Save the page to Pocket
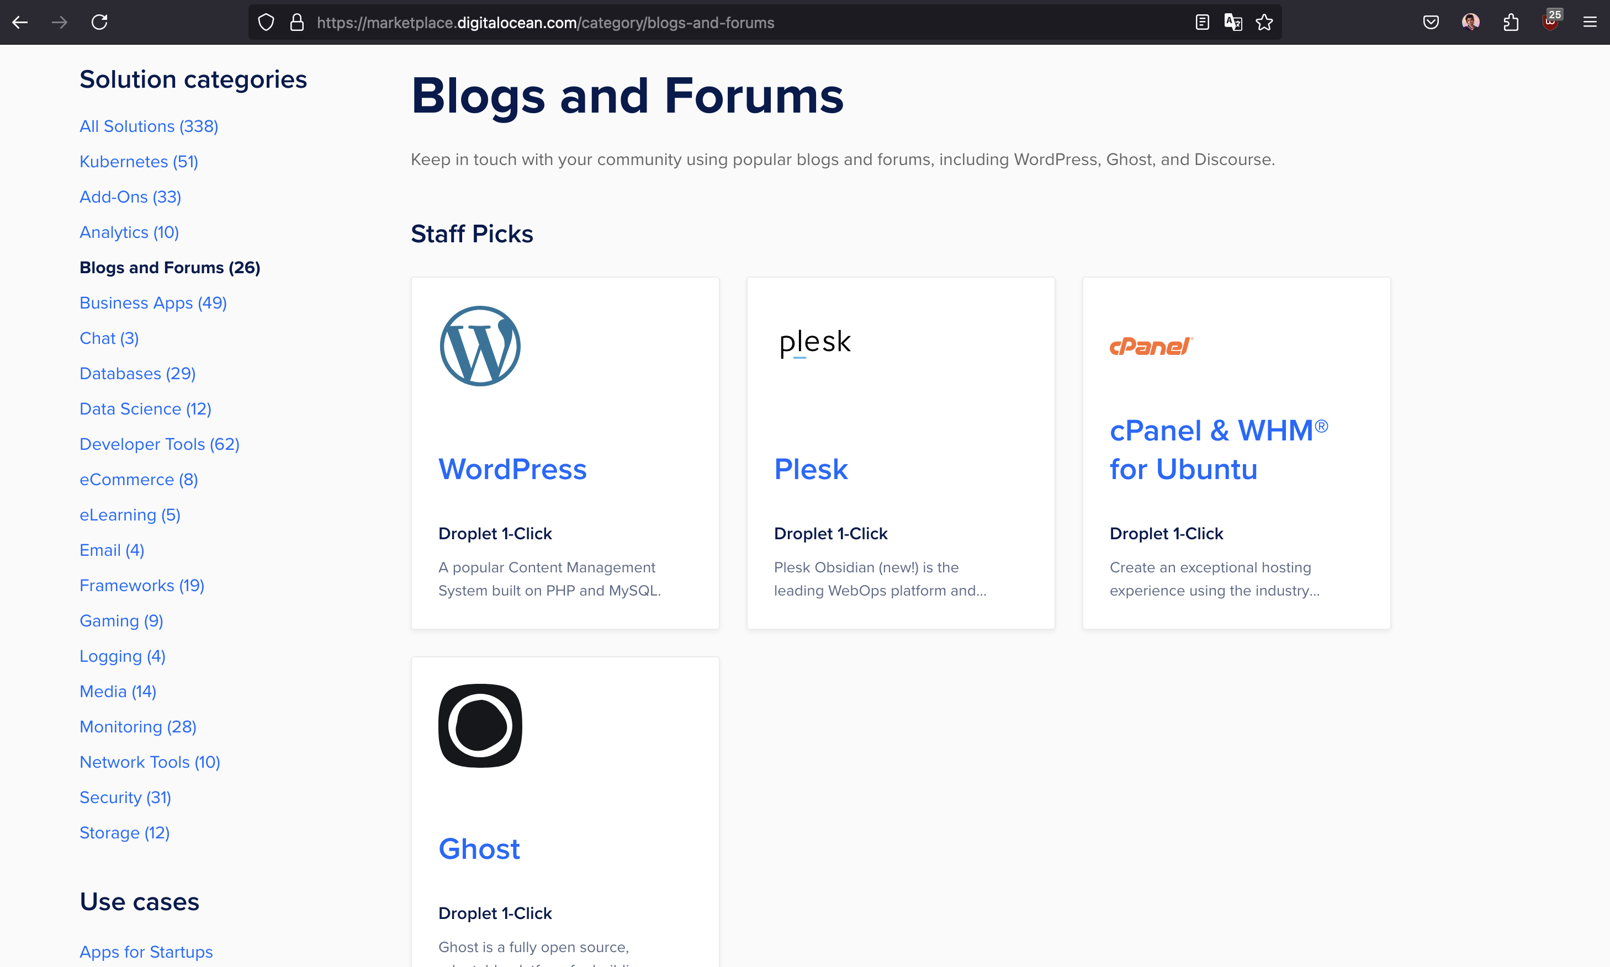 tap(1431, 22)
